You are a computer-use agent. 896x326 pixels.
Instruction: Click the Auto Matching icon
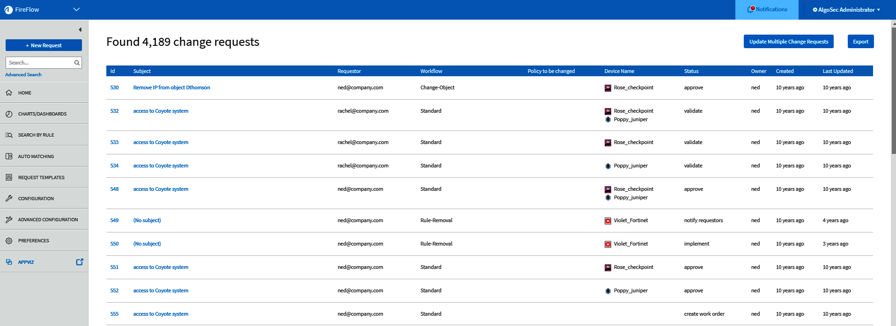point(9,156)
